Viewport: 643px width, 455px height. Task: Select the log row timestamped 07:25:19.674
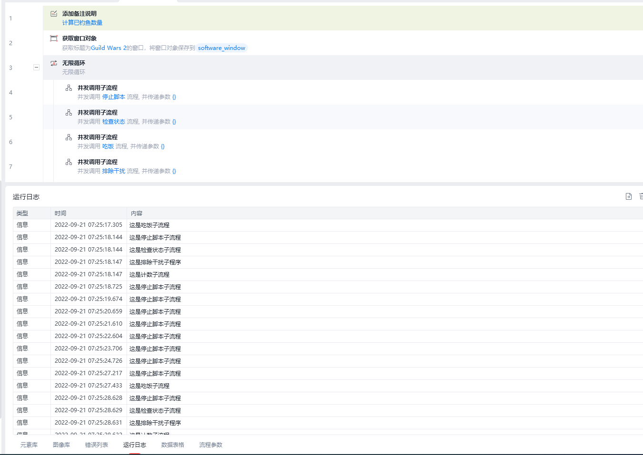click(x=328, y=300)
